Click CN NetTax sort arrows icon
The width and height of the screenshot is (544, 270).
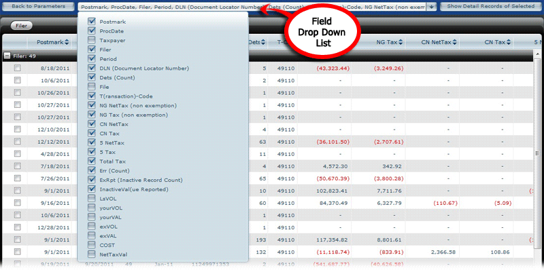pyautogui.click(x=454, y=42)
